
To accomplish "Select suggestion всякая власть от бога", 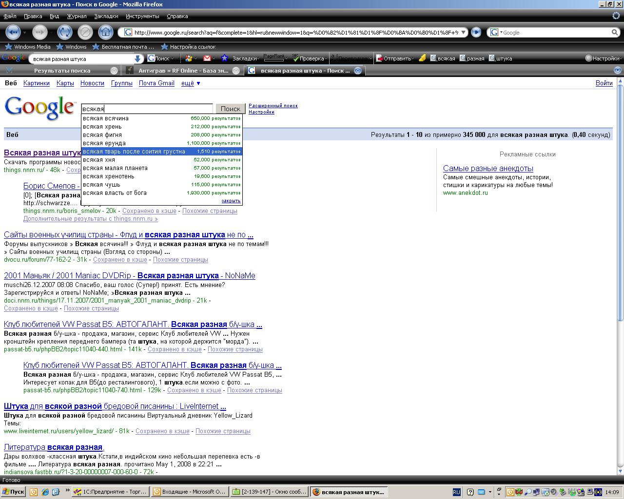I will (162, 193).
